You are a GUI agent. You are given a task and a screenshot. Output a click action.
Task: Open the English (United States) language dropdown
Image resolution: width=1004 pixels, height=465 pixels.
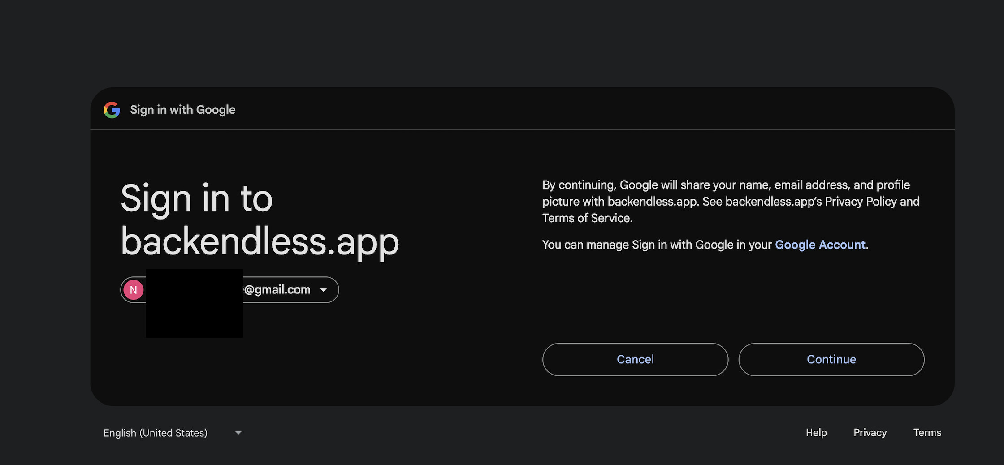[x=173, y=433]
